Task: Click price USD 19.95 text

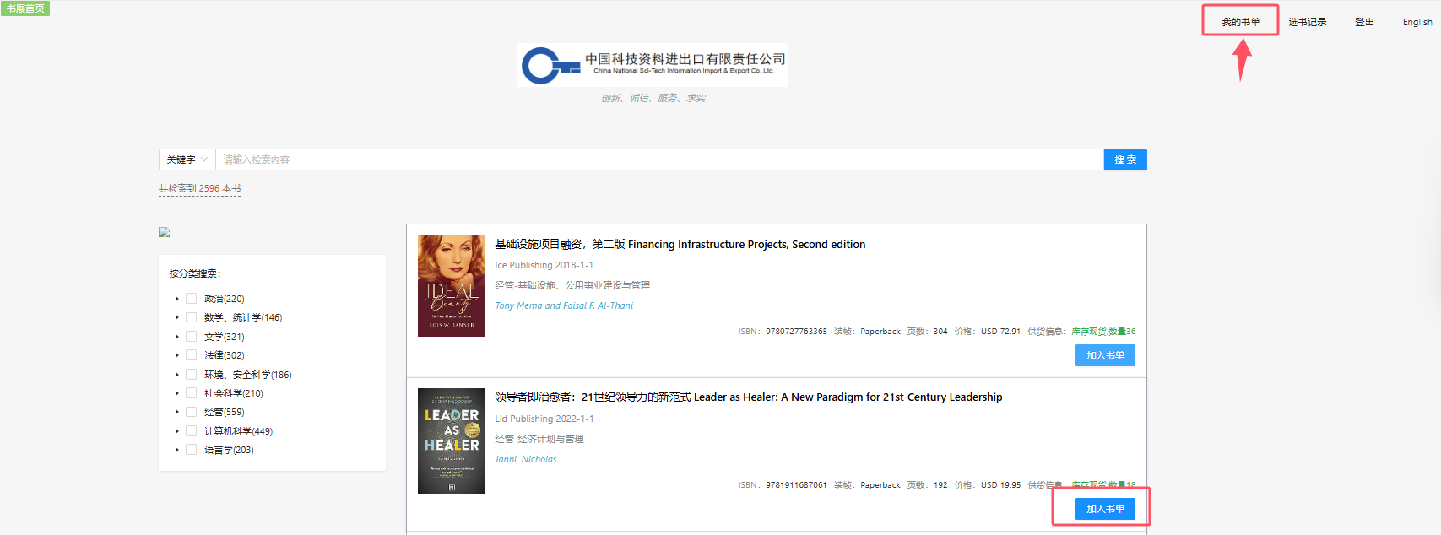Action: pos(1000,485)
